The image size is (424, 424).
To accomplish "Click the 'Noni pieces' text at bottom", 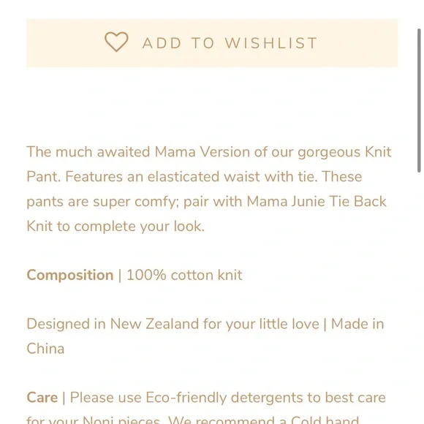I will click(x=121, y=420).
